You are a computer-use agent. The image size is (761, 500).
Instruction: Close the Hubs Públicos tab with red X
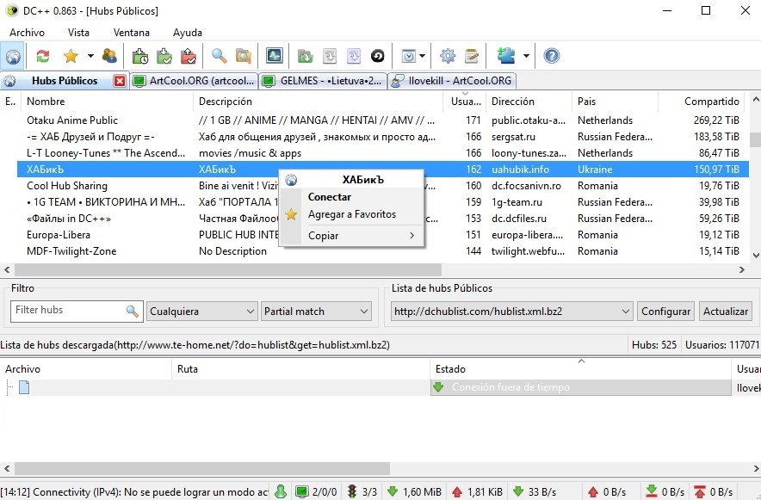[x=120, y=81]
